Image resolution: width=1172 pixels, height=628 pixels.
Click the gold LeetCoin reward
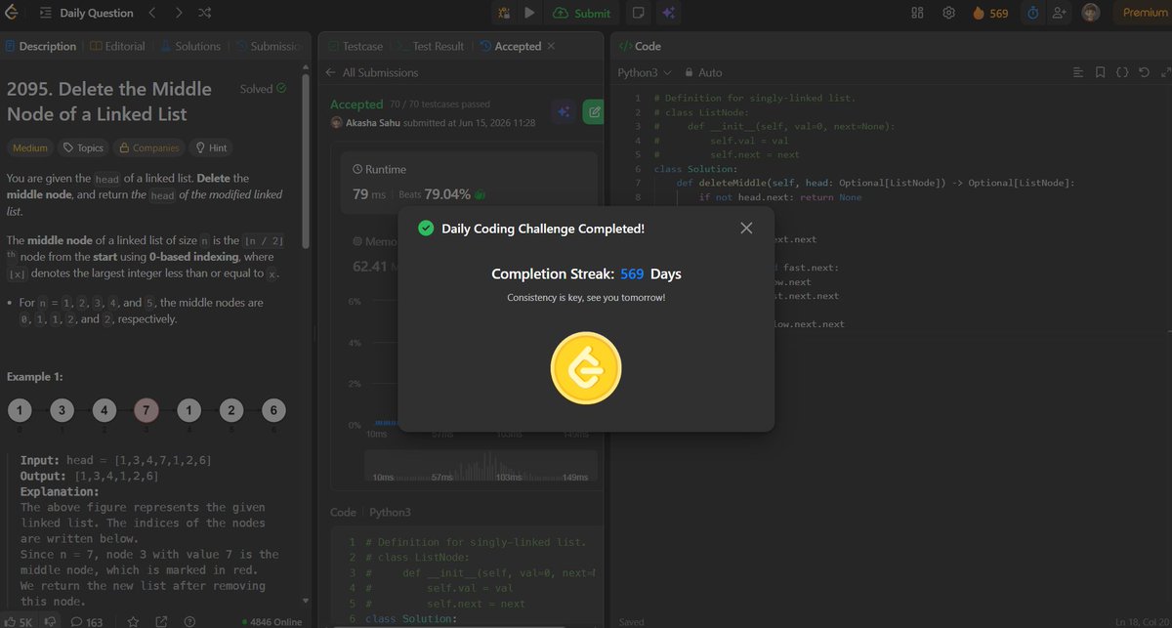click(586, 367)
